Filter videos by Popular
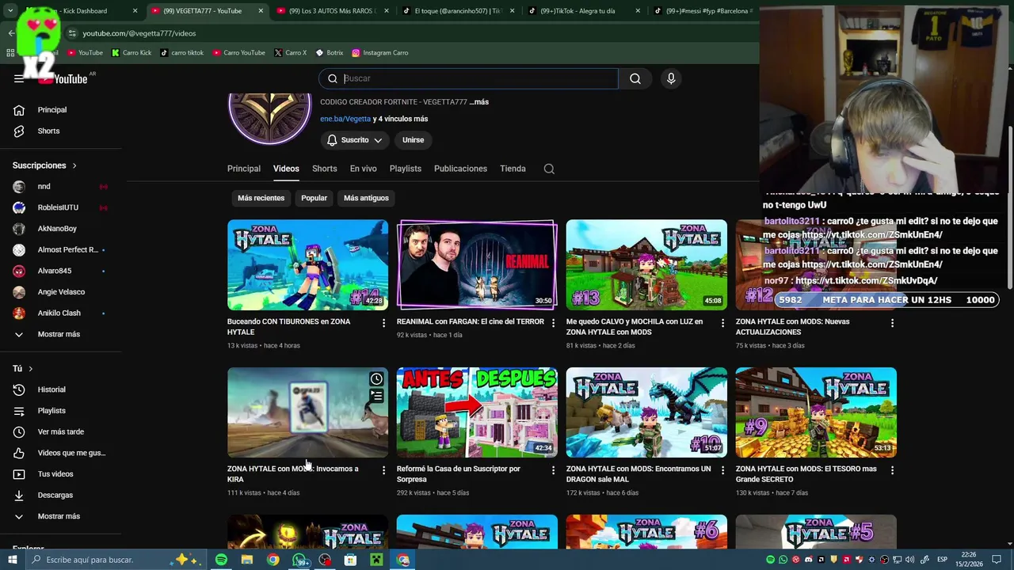The height and width of the screenshot is (570, 1014). (x=314, y=198)
